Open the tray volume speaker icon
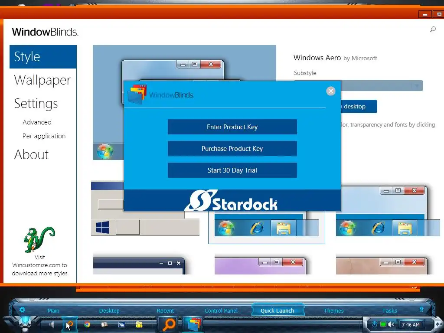Viewport: 444px width, 333px height. [392, 324]
